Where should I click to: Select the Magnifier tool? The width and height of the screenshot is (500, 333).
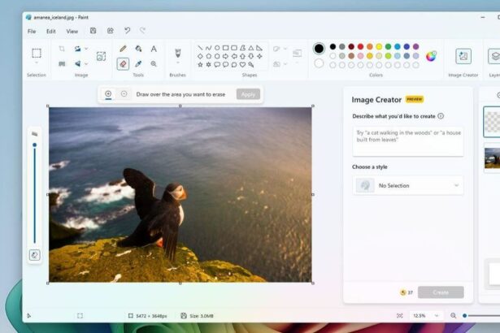[154, 63]
